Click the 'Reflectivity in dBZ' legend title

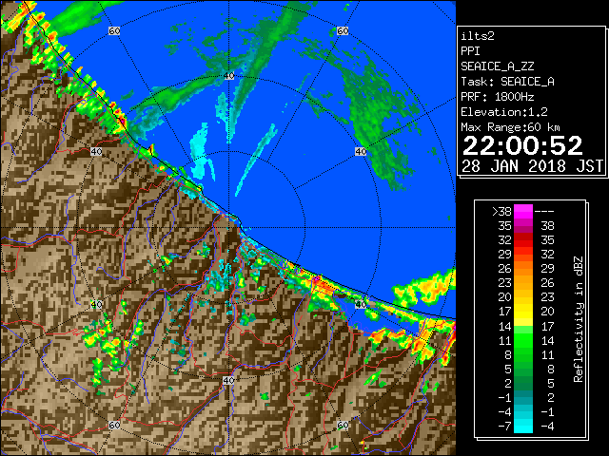578,319
